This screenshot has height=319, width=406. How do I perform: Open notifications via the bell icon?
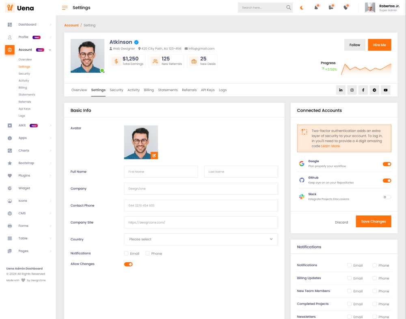(x=316, y=8)
